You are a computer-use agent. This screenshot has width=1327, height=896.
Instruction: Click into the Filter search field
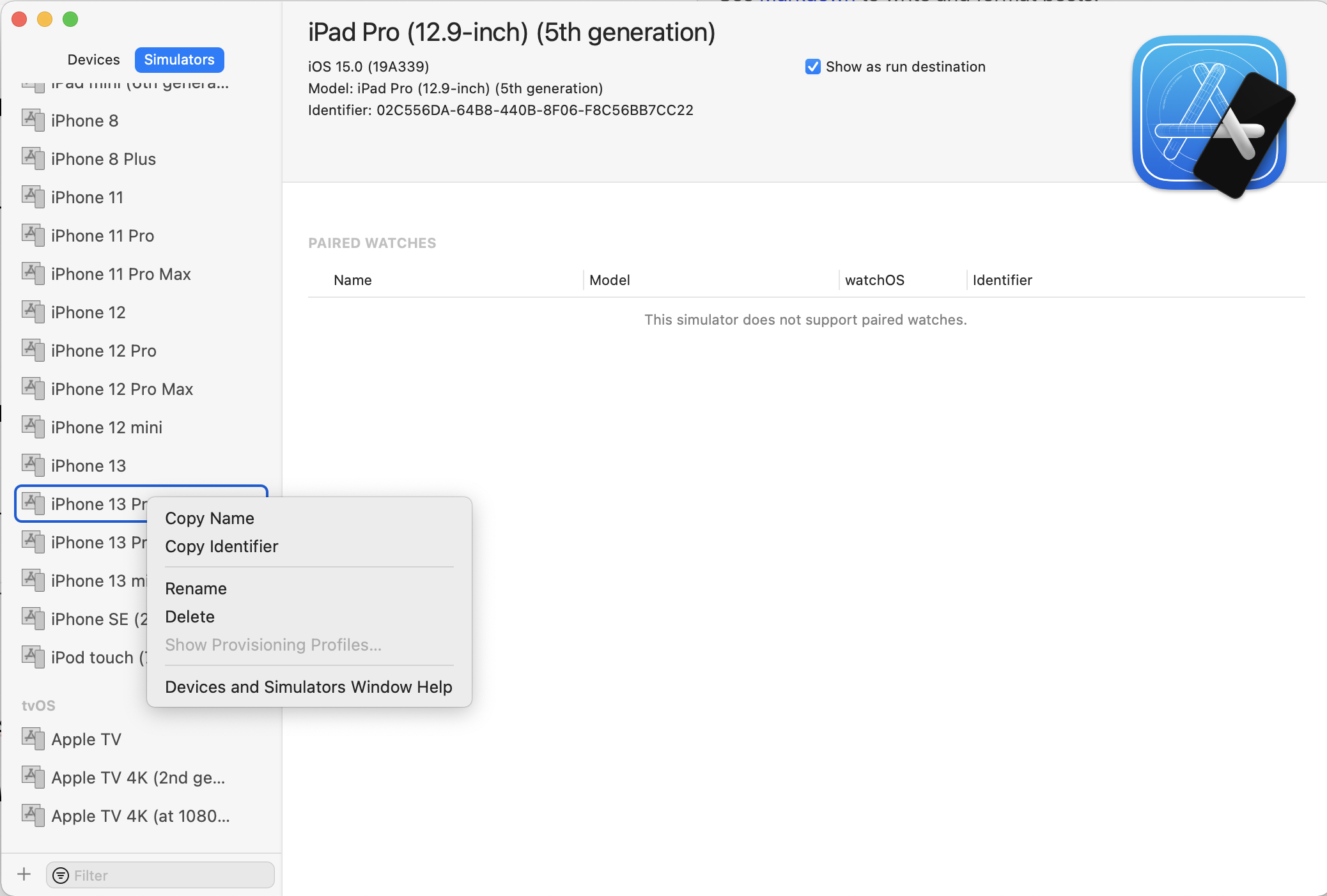160,875
